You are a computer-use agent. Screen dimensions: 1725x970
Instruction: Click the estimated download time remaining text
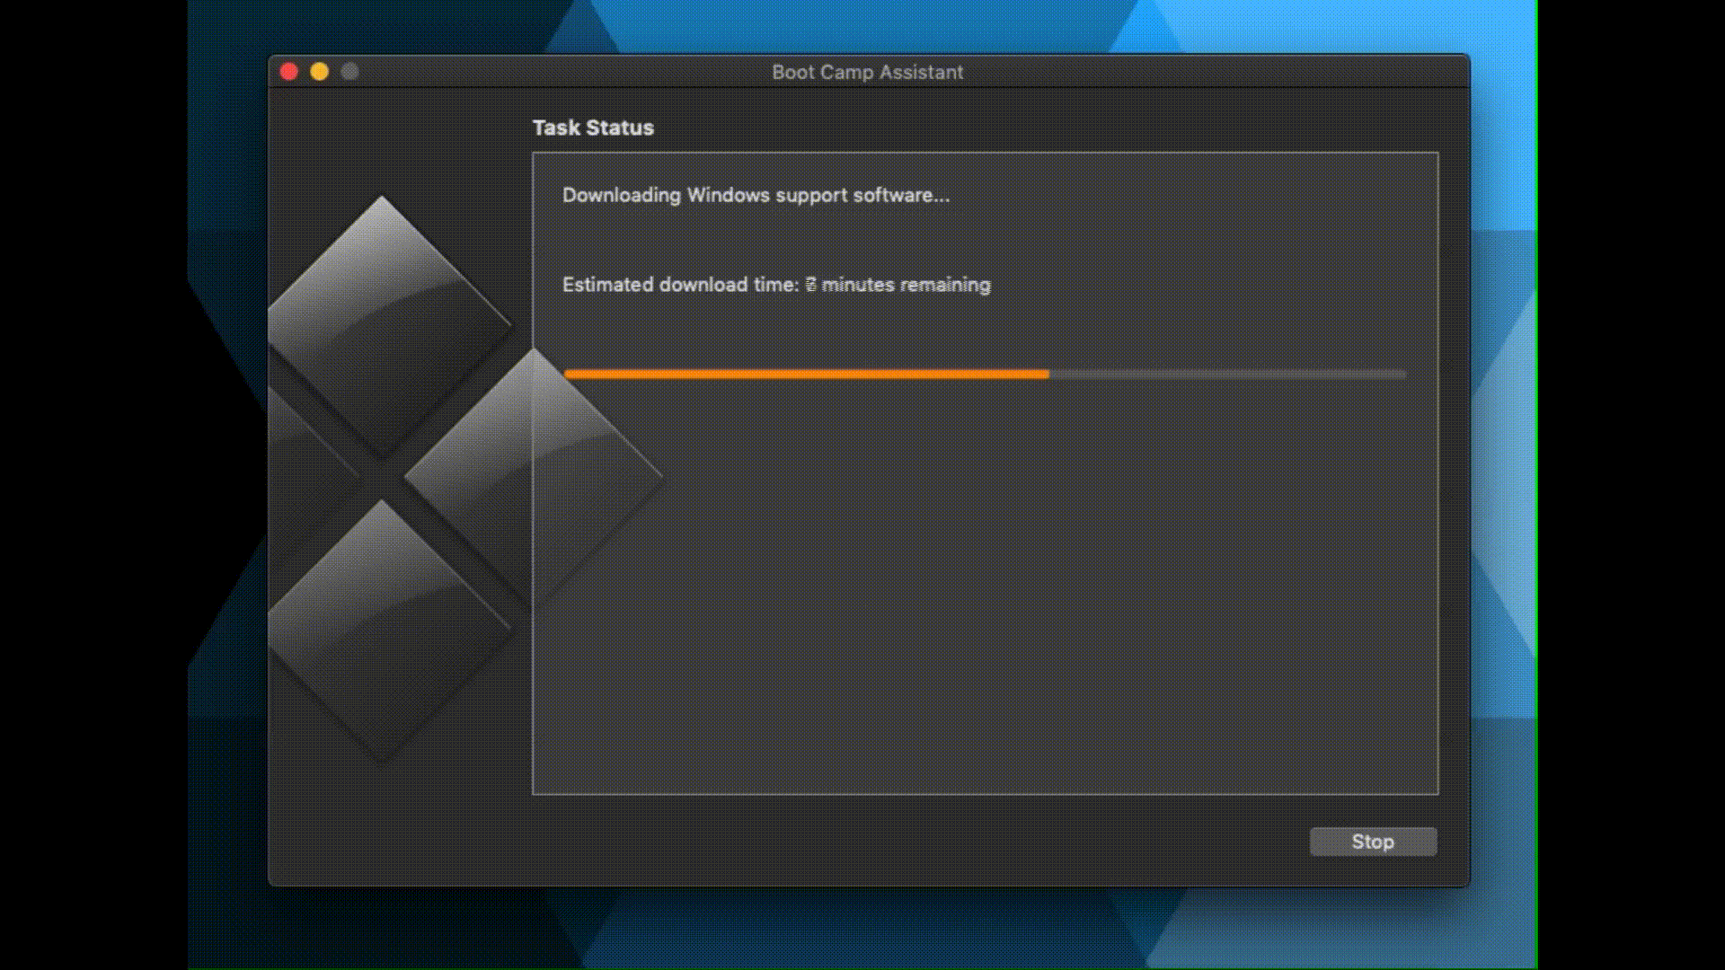pyautogui.click(x=776, y=285)
